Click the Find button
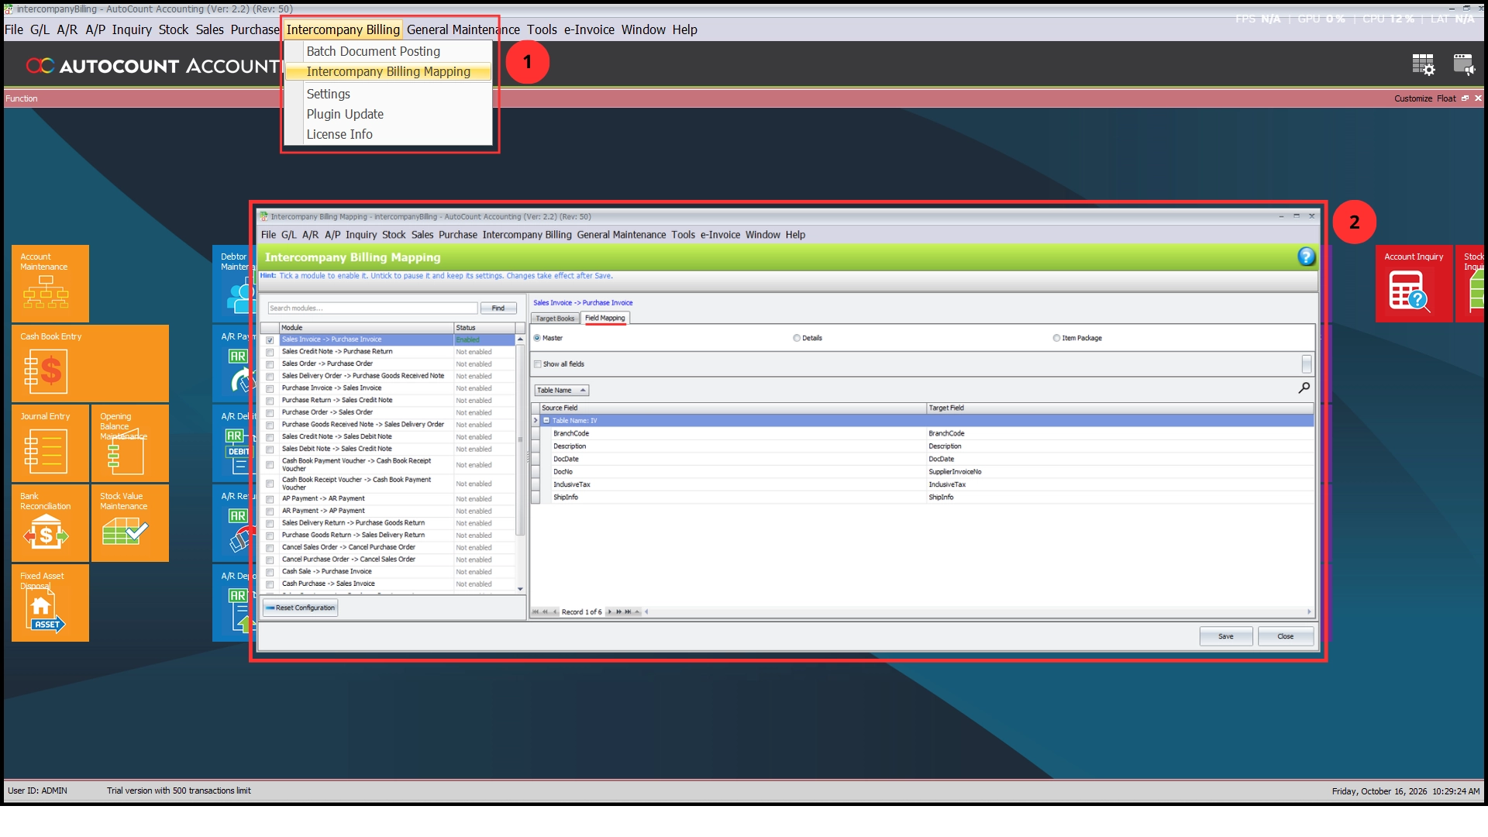 coord(498,308)
